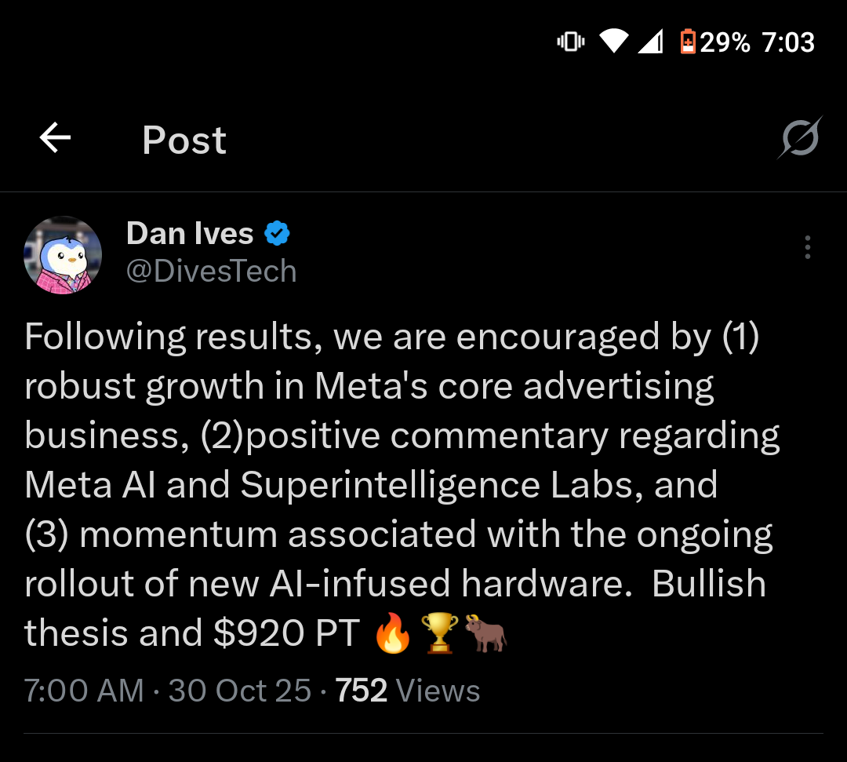Viewport: 847px width, 762px height.
Task: Tap the "Post" header title
Action: (x=184, y=140)
